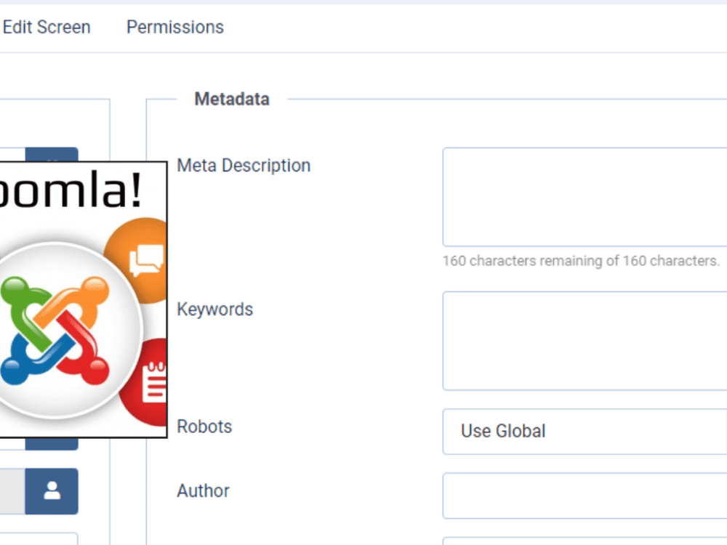Screen dimensions: 727x545
Task: Click the Joomla! text in the image preview
Action: (71, 190)
